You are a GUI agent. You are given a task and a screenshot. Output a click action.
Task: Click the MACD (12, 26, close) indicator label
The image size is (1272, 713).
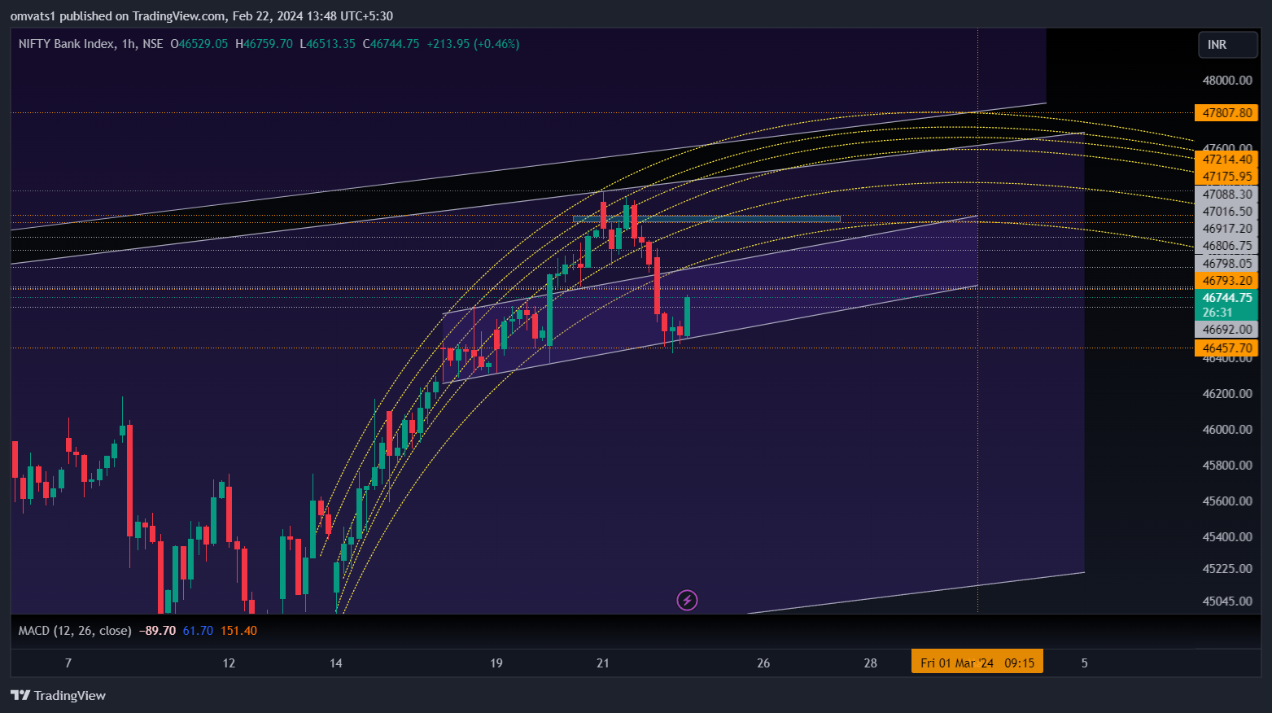pyautogui.click(x=75, y=631)
